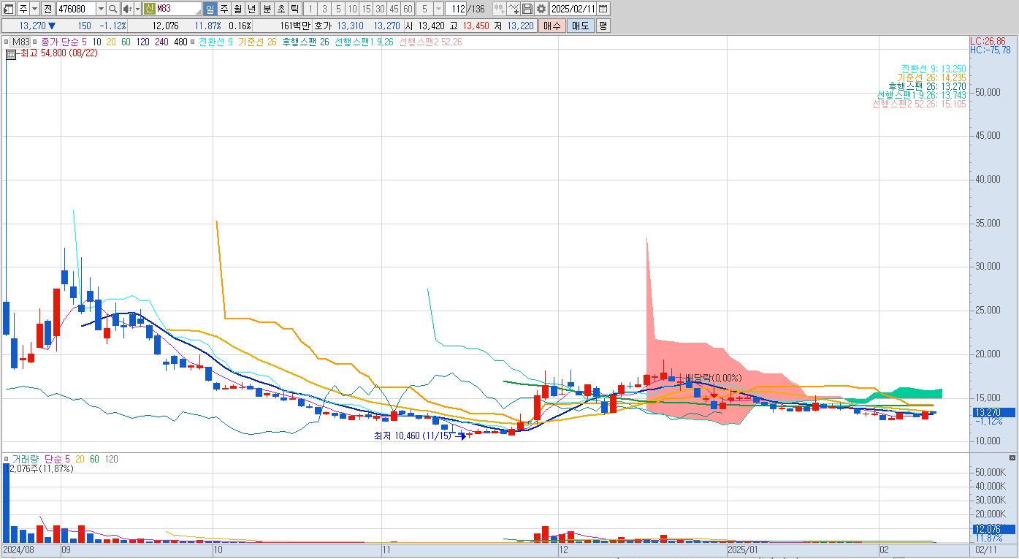Click the candle count field showing 112

click(456, 9)
